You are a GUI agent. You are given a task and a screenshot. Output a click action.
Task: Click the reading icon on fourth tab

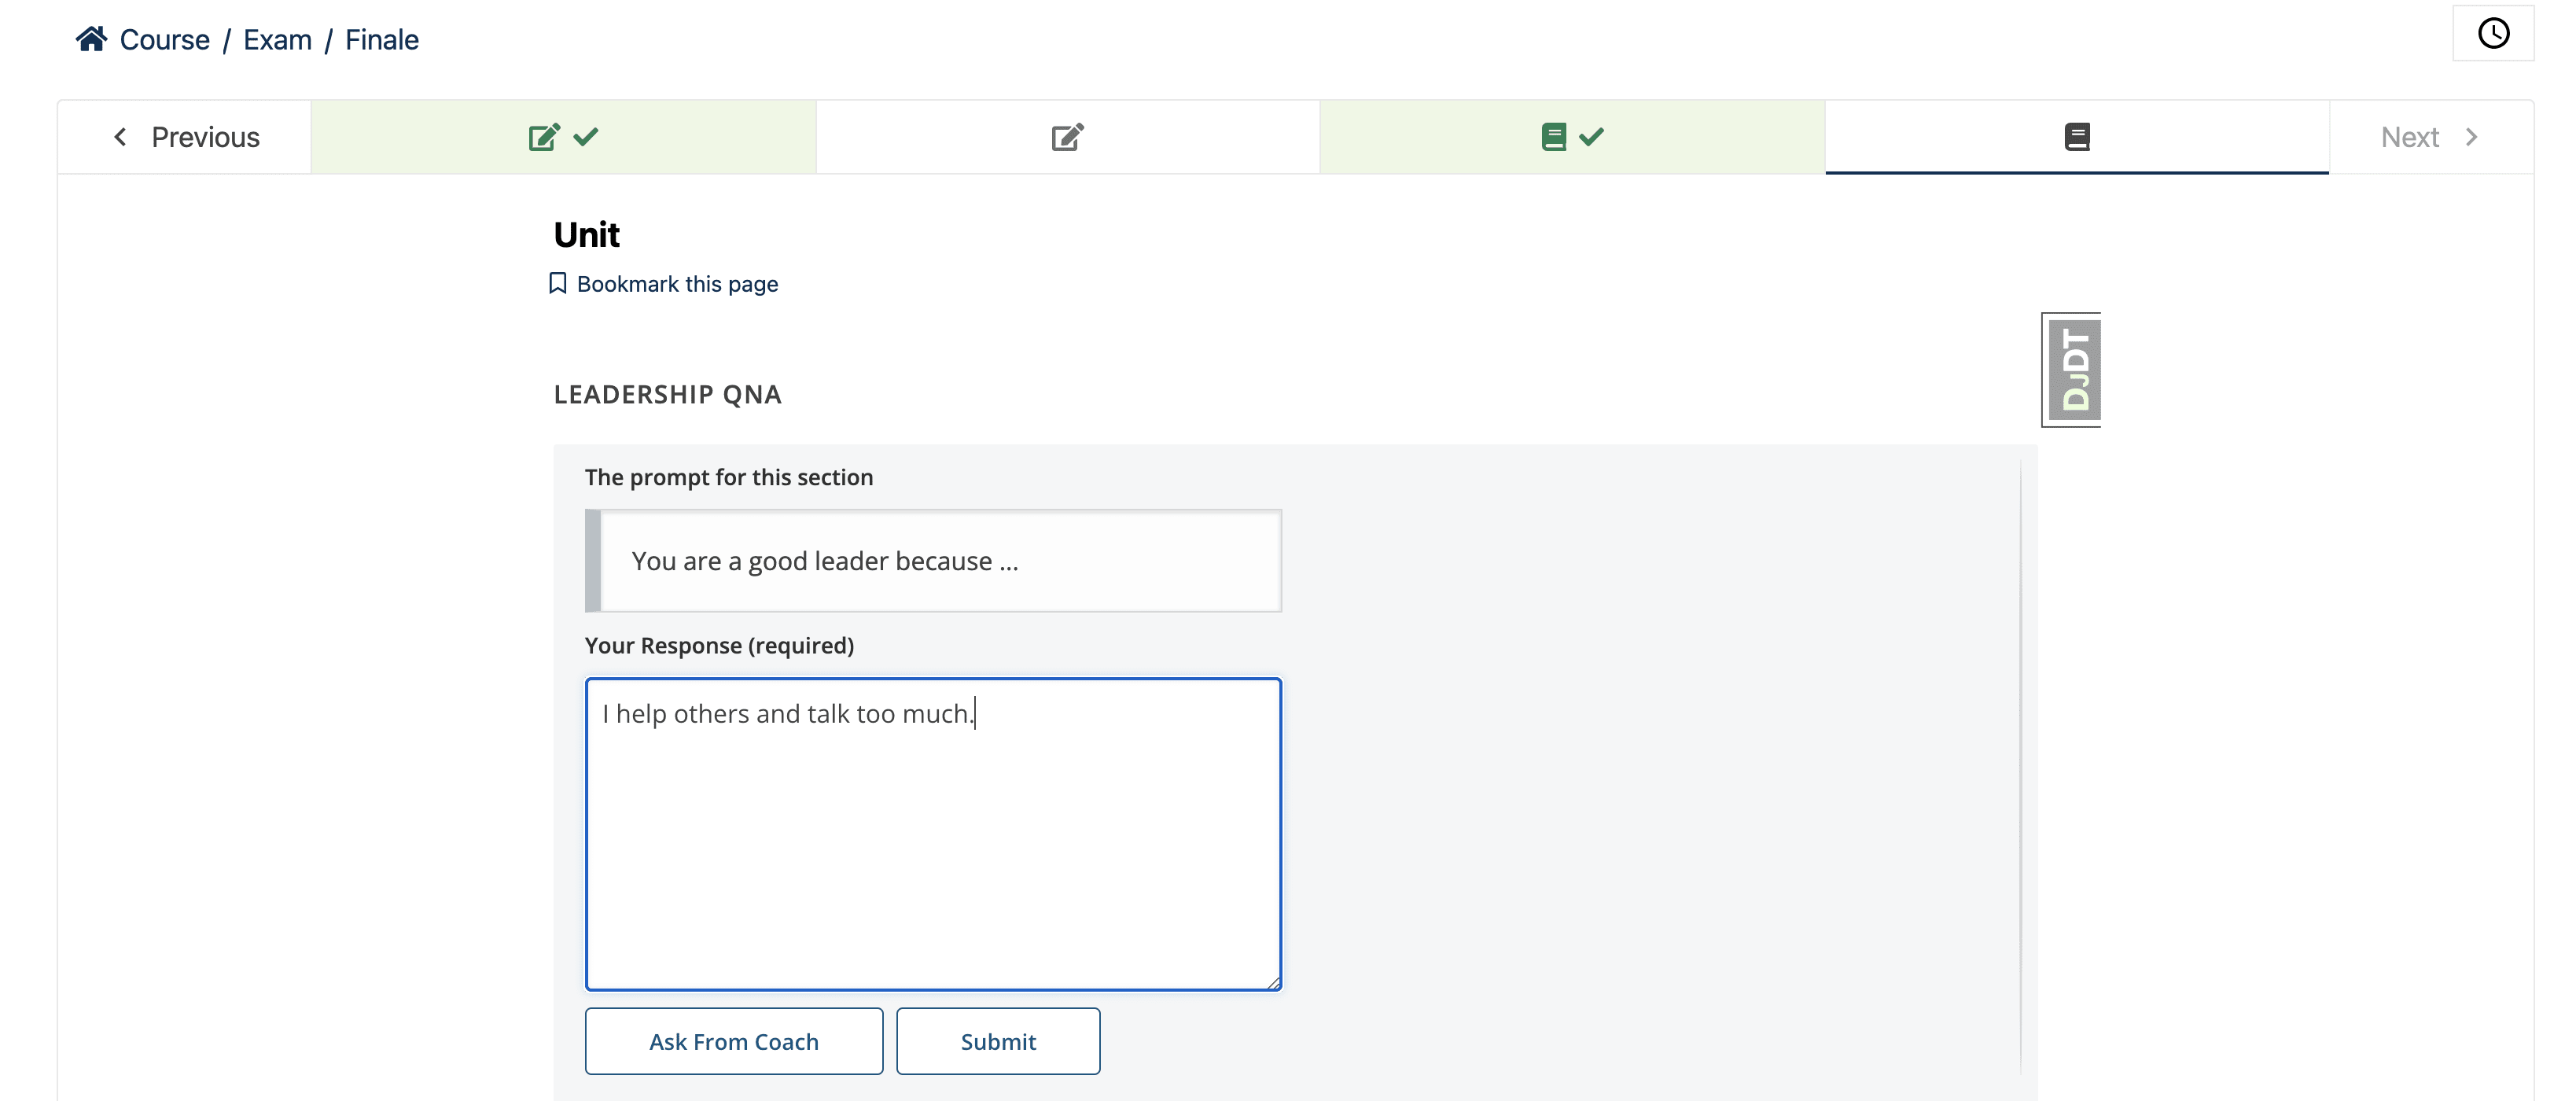[2077, 136]
